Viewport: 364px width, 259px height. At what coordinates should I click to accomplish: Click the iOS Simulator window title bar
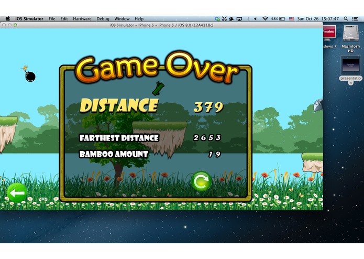(161, 25)
